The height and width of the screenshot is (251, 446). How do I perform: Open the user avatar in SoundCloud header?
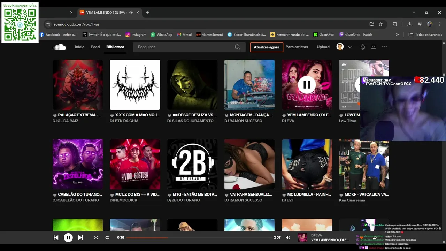coord(340,47)
